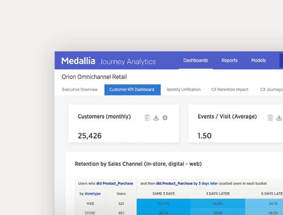Click the 'by 3 days later' link
Viewport: 283px width, 215px height.
(206, 183)
